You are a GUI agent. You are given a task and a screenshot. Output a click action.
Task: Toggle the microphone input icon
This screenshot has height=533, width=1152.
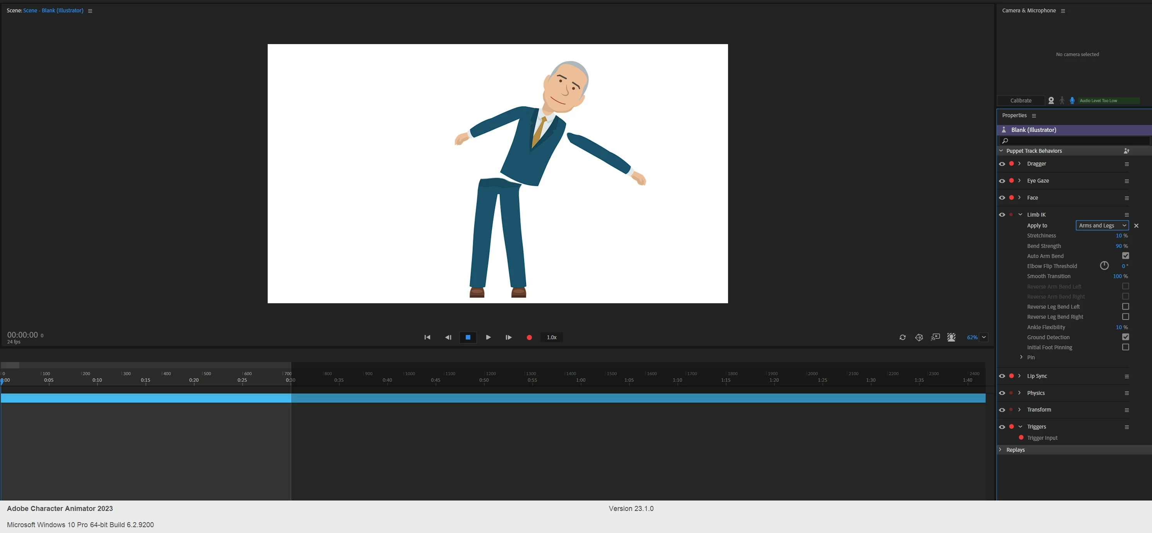[x=1072, y=101]
